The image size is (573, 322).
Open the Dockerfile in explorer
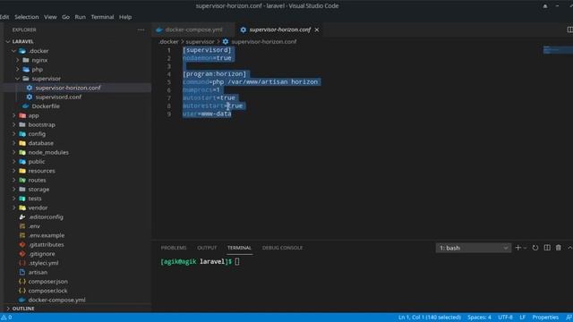tap(46, 106)
